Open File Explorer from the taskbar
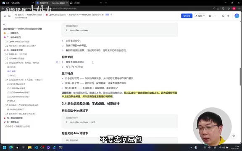 coord(30,148)
